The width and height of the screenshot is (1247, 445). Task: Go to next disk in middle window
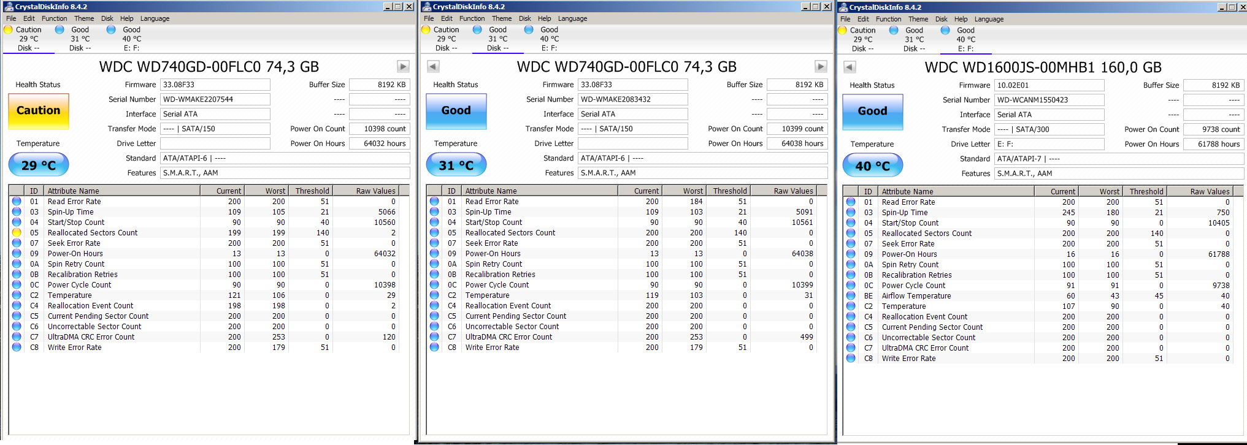point(821,66)
